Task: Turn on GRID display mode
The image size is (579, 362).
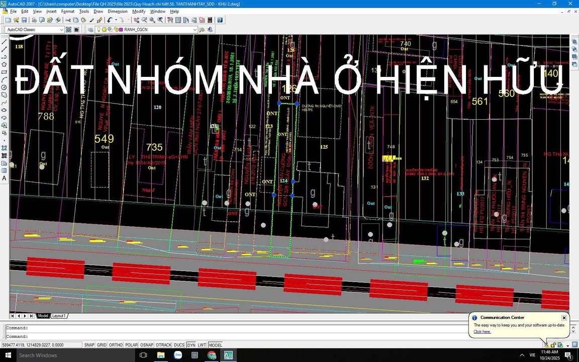Action: 102,344
